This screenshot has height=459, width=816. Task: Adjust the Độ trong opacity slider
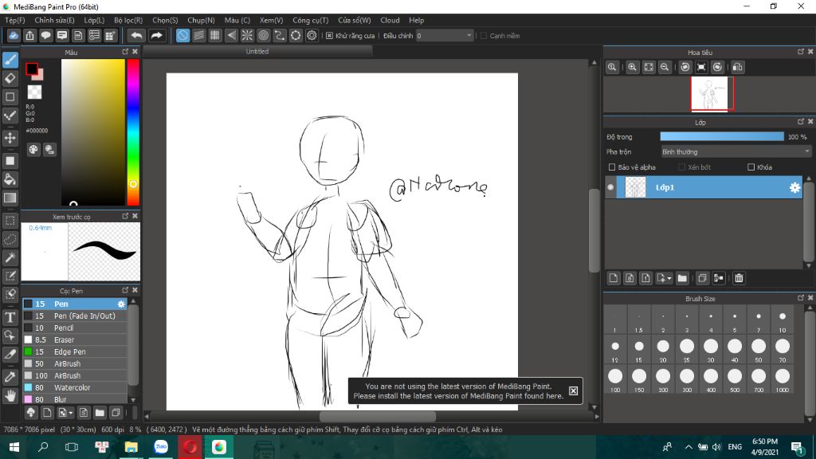721,137
